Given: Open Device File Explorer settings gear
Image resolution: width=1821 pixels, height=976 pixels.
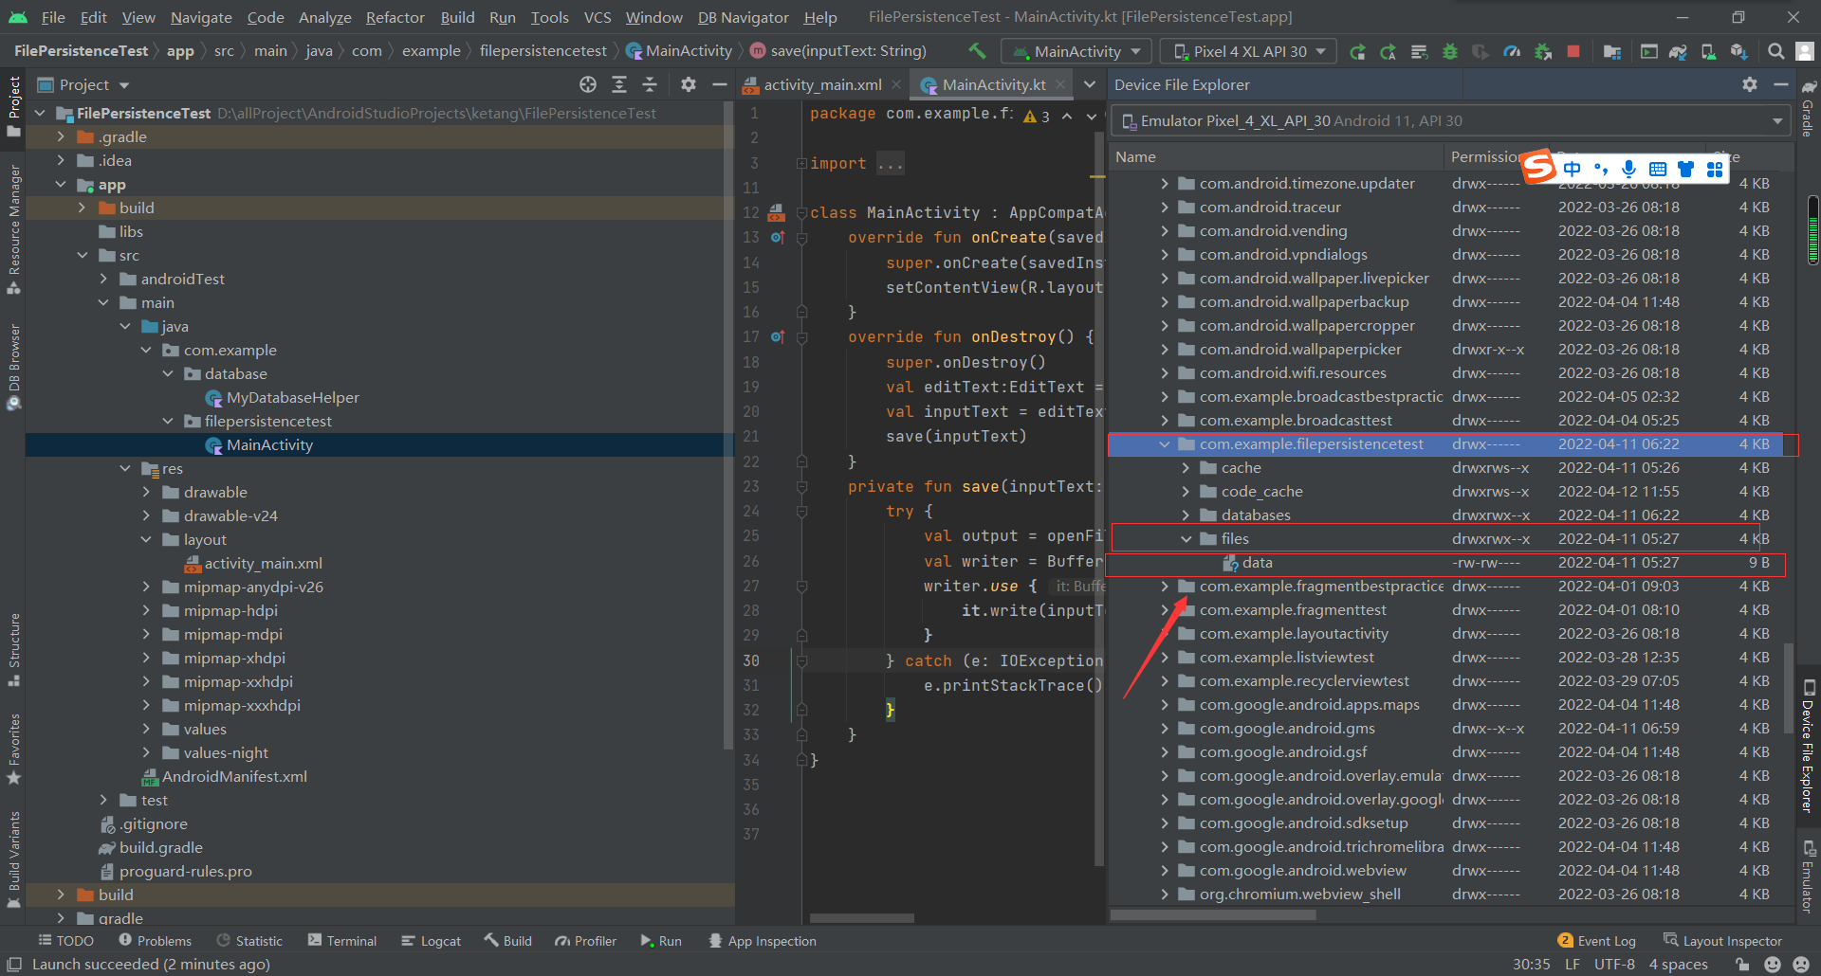Looking at the screenshot, I should point(1750,84).
